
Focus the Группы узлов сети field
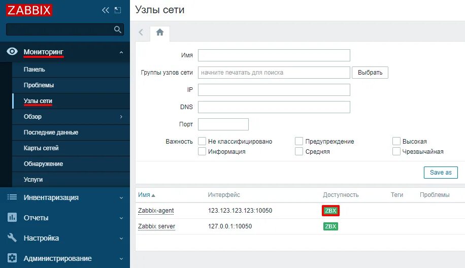(x=274, y=73)
